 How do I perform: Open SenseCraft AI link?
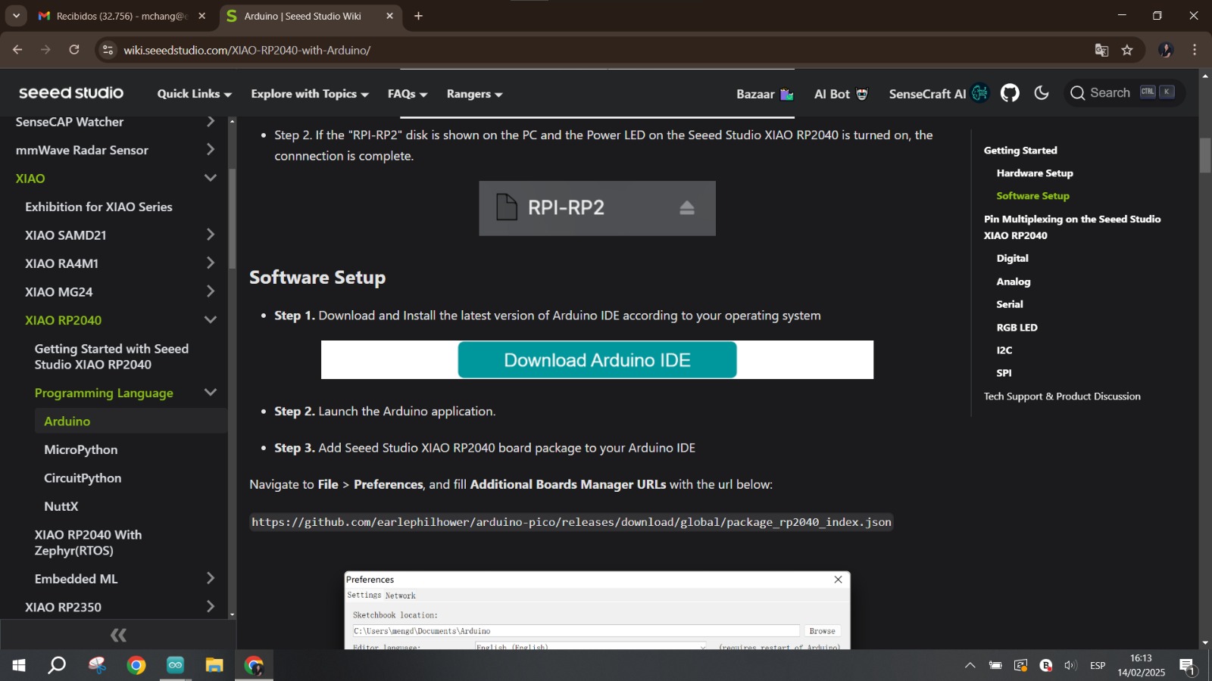coord(939,93)
